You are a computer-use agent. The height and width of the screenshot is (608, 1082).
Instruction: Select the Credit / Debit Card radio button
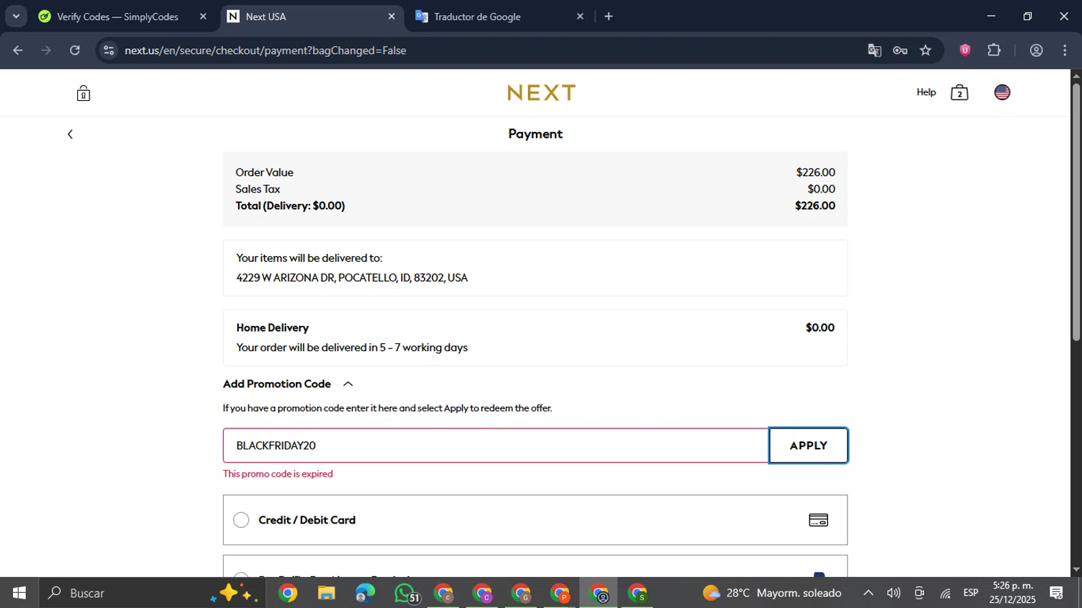[242, 520]
